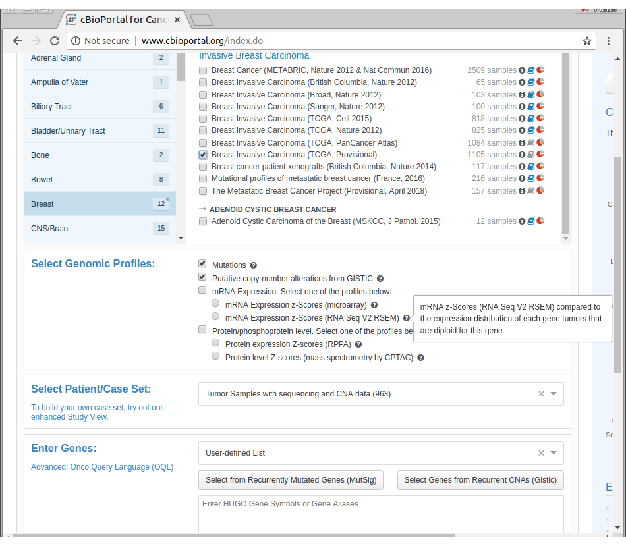Open help for Putative copy-number alterations from GISTIC
The image size is (626, 546).
[x=380, y=279]
